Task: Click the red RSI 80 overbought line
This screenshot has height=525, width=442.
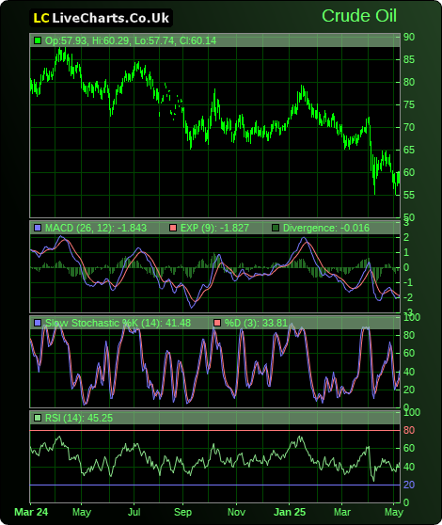Action: 214,430
